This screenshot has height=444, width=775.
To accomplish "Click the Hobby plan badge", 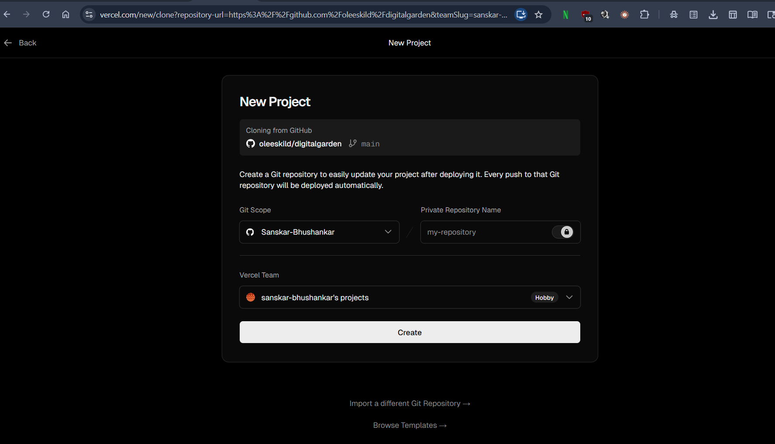I will tap(544, 298).
